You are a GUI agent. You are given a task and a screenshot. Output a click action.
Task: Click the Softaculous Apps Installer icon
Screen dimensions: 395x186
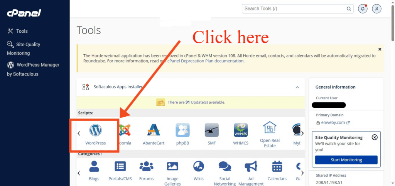[x=86, y=87]
